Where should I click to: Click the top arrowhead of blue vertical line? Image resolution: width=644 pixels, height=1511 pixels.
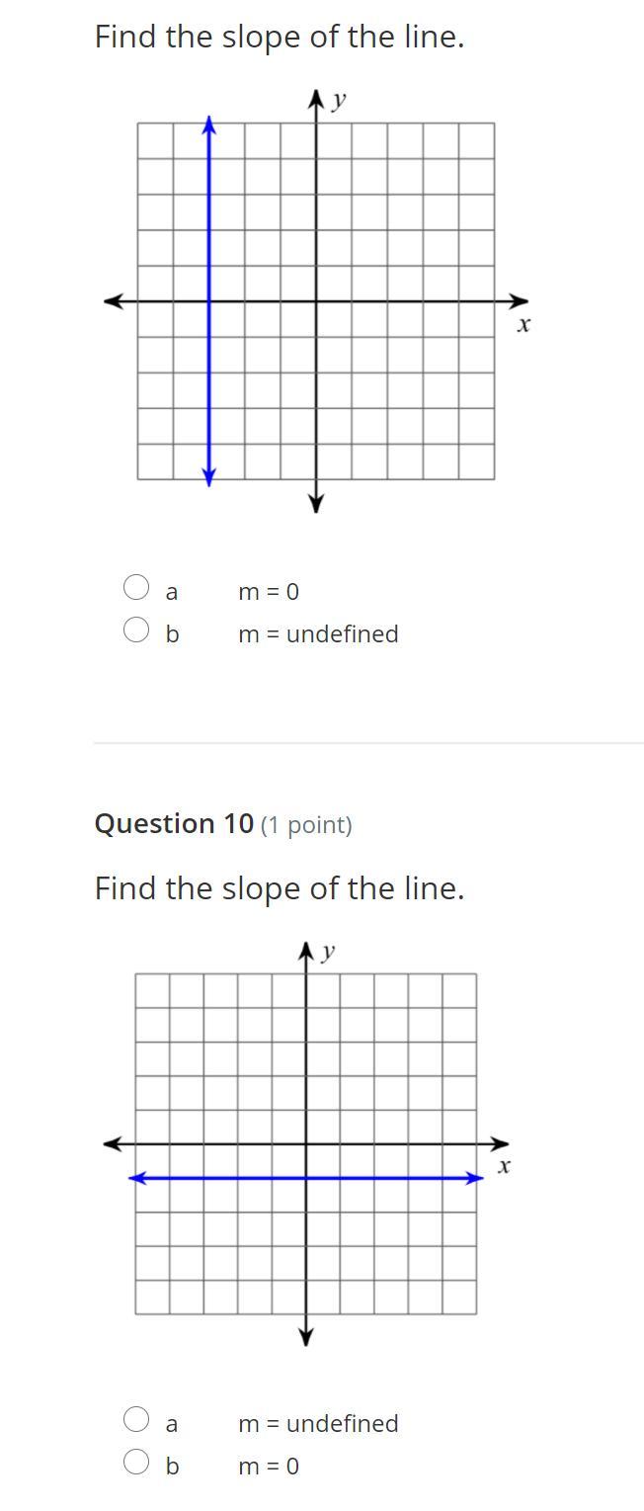pos(208,124)
